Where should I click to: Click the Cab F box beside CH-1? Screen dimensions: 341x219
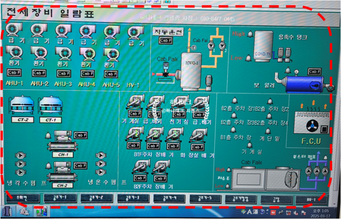click(80, 135)
